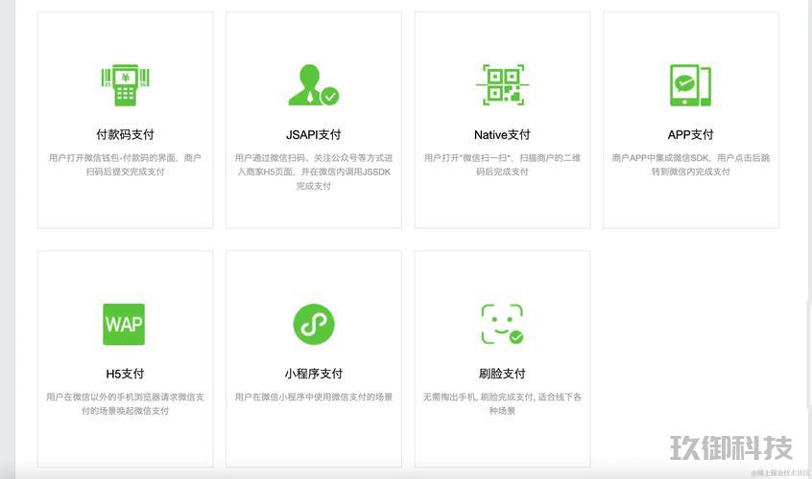This screenshot has width=812, height=479.
Task: Open the H5支付 title
Action: [125, 374]
